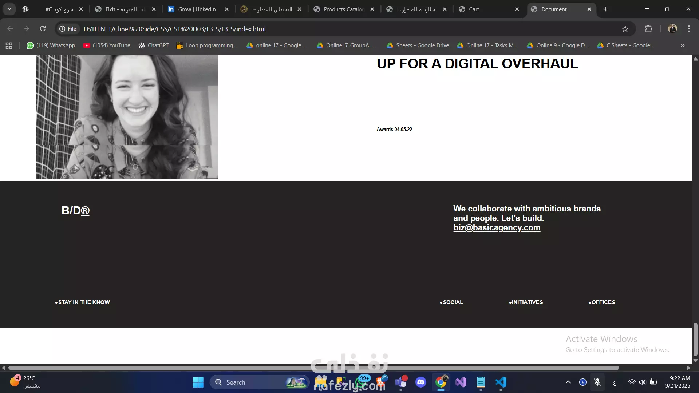Expand the tab search dropdown arrow
699x393 pixels.
tap(9, 9)
